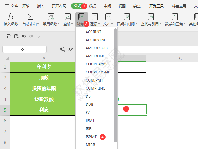Click the Financial (财务) functions icon

81,17
